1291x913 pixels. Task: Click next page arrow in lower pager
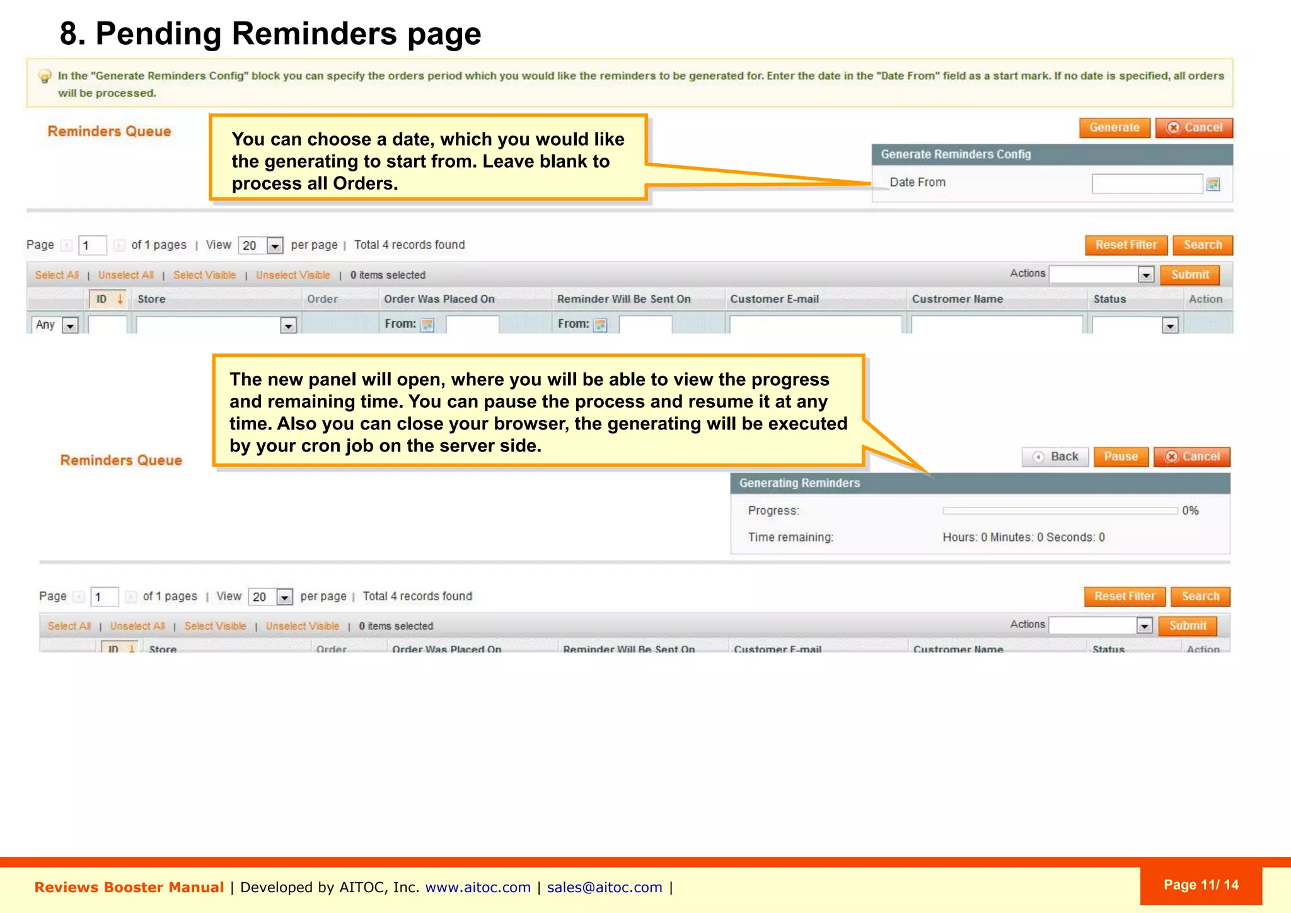tap(130, 596)
